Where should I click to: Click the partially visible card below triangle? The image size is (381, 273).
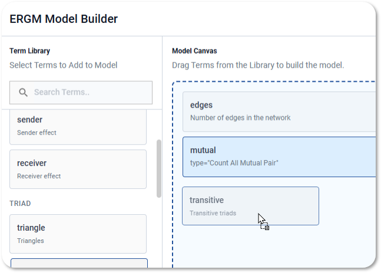79,264
